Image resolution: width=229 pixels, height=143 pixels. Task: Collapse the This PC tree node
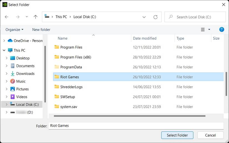[4, 50]
